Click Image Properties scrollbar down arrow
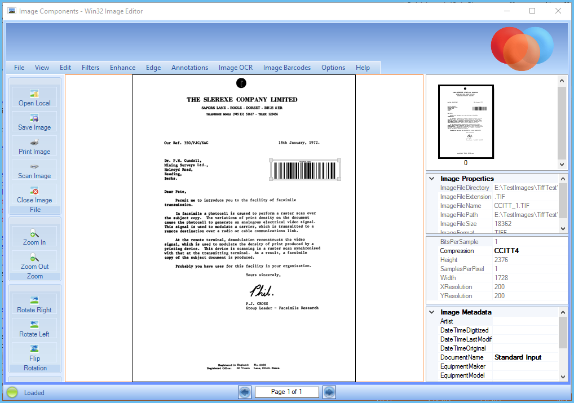 [563, 229]
